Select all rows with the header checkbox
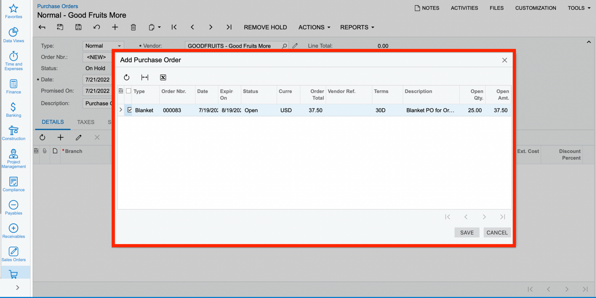The image size is (596, 298). (128, 91)
